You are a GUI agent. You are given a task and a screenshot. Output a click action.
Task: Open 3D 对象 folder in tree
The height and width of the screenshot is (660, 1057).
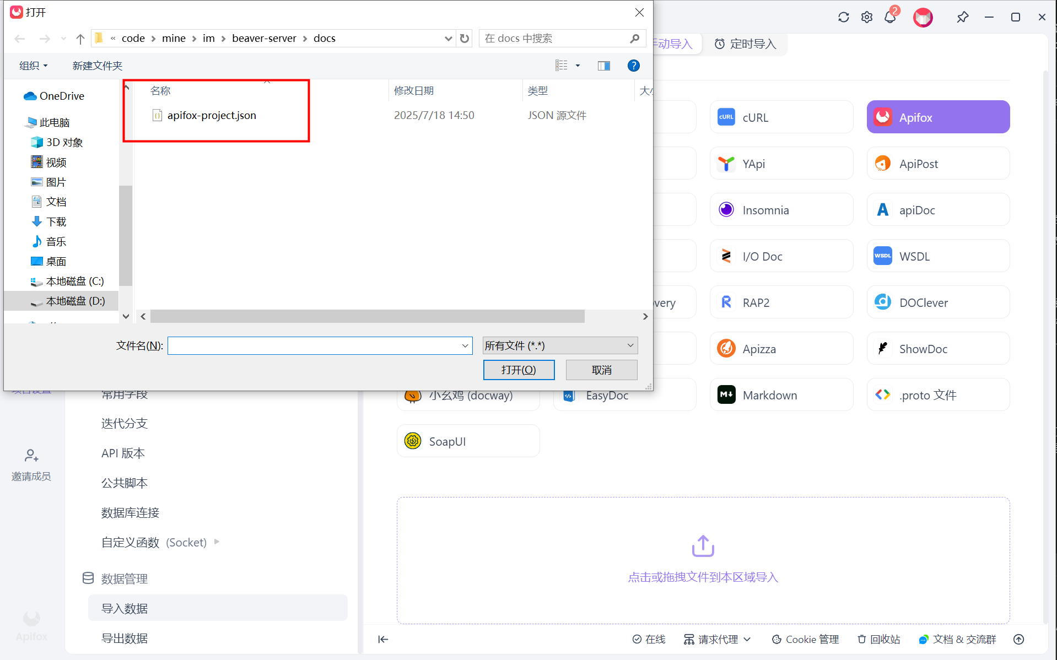point(57,142)
